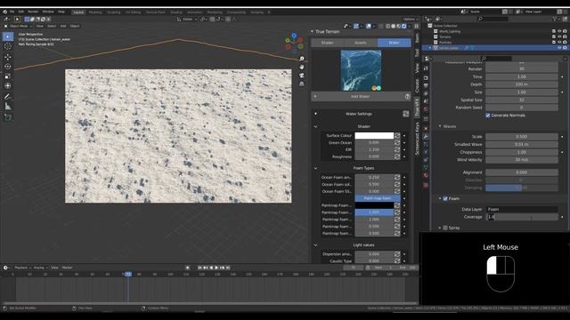This screenshot has width=570, height=320.
Task: Toggle the exclude checkbox of World_Lighting collection
Action: (x=554, y=32)
